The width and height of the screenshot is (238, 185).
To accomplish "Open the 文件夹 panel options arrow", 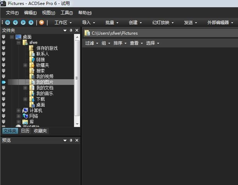I will click(x=65, y=30).
